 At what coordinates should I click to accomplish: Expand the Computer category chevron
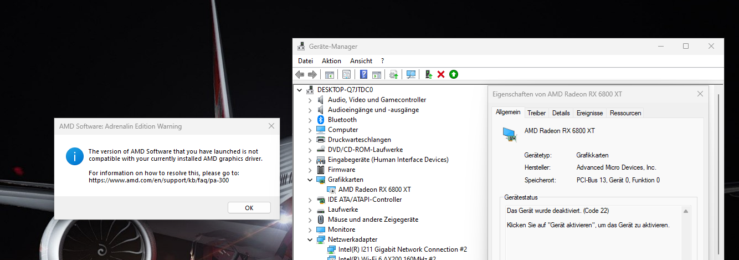[310, 130]
